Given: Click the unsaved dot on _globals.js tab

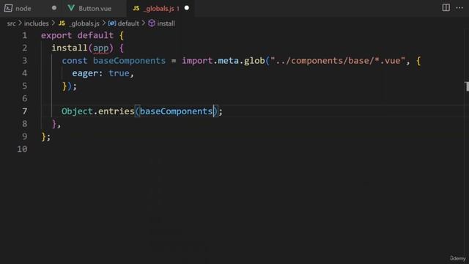Looking at the screenshot, I should click(x=187, y=8).
